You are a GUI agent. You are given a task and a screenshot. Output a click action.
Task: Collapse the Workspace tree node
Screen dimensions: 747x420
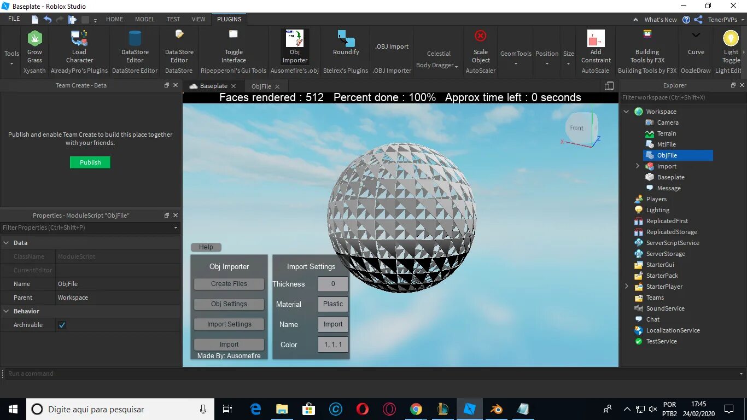626,112
